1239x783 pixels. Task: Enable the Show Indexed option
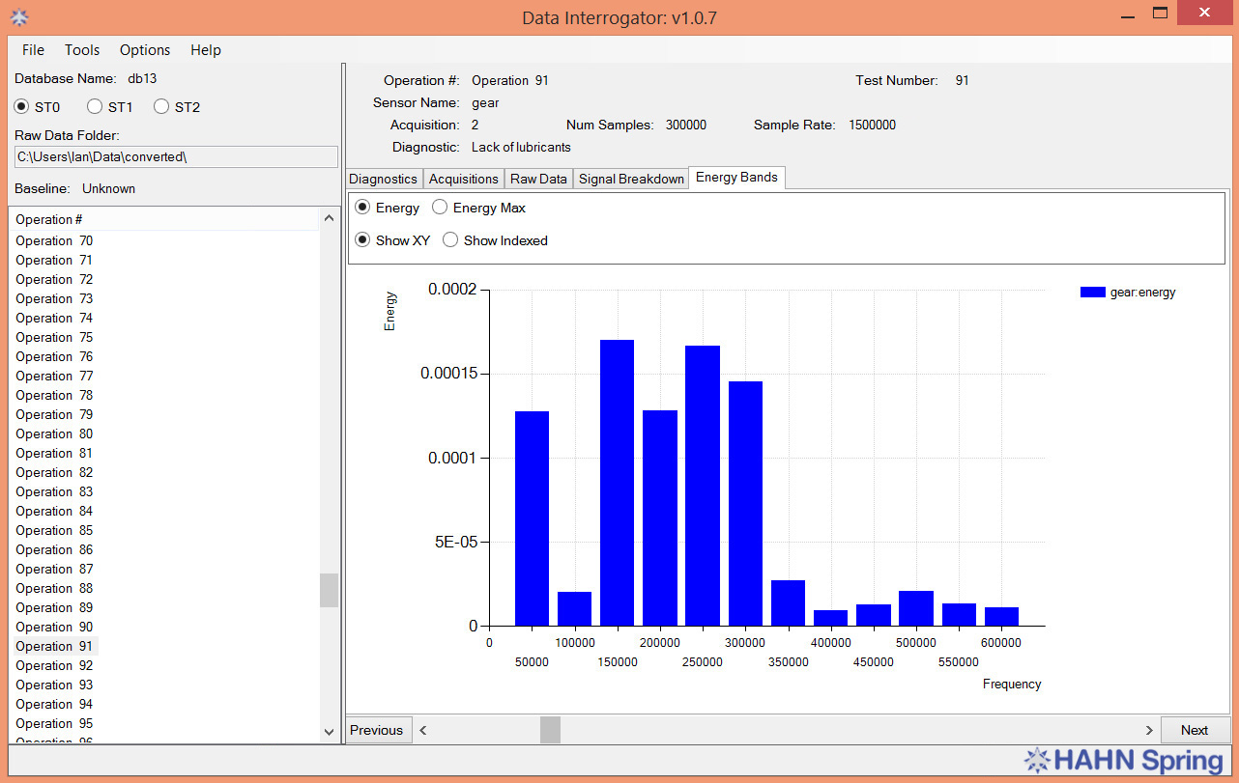450,239
